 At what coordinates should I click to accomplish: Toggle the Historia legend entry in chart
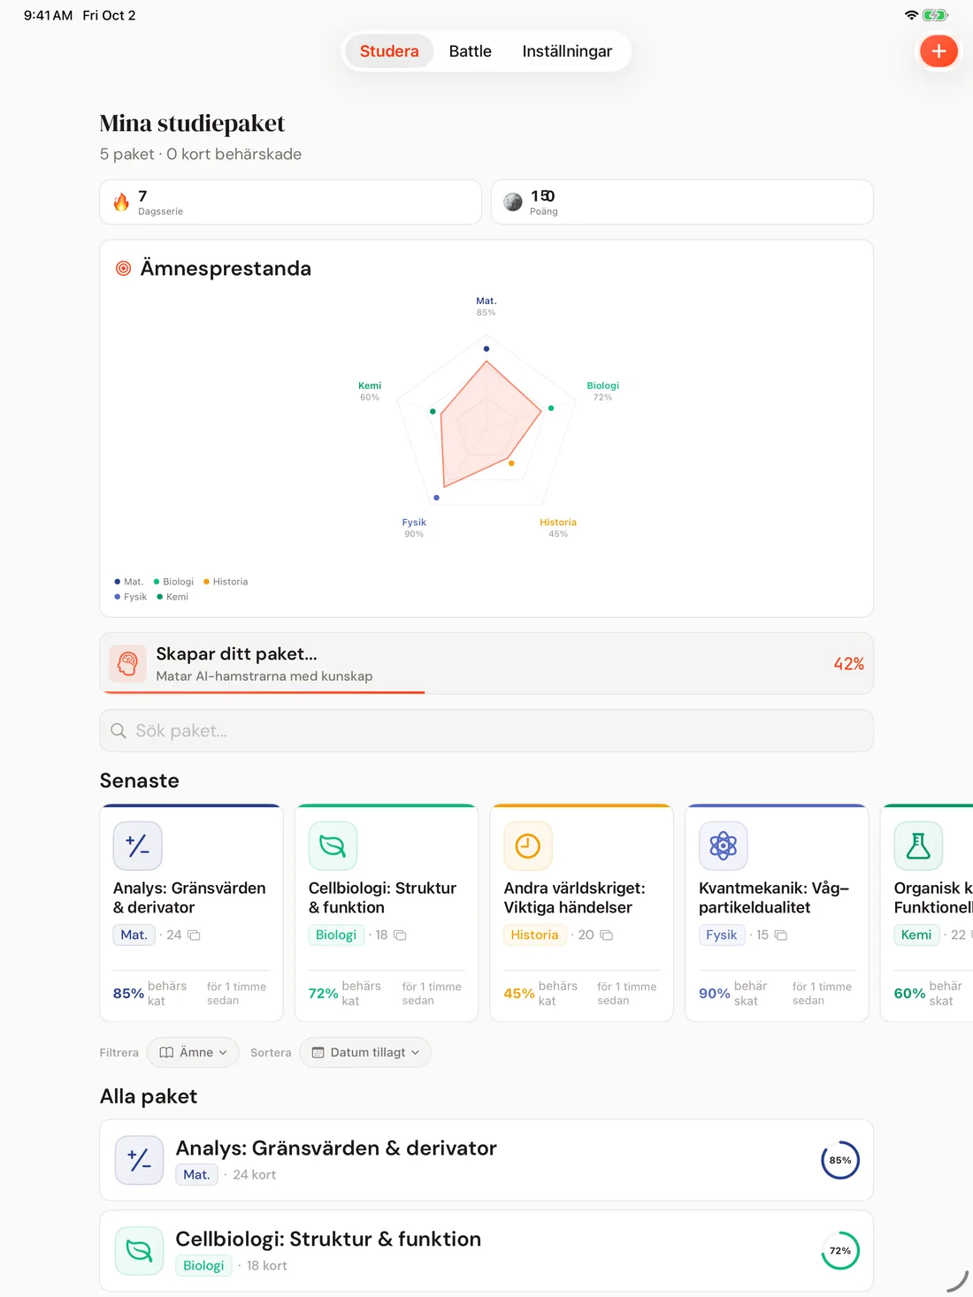(x=226, y=582)
